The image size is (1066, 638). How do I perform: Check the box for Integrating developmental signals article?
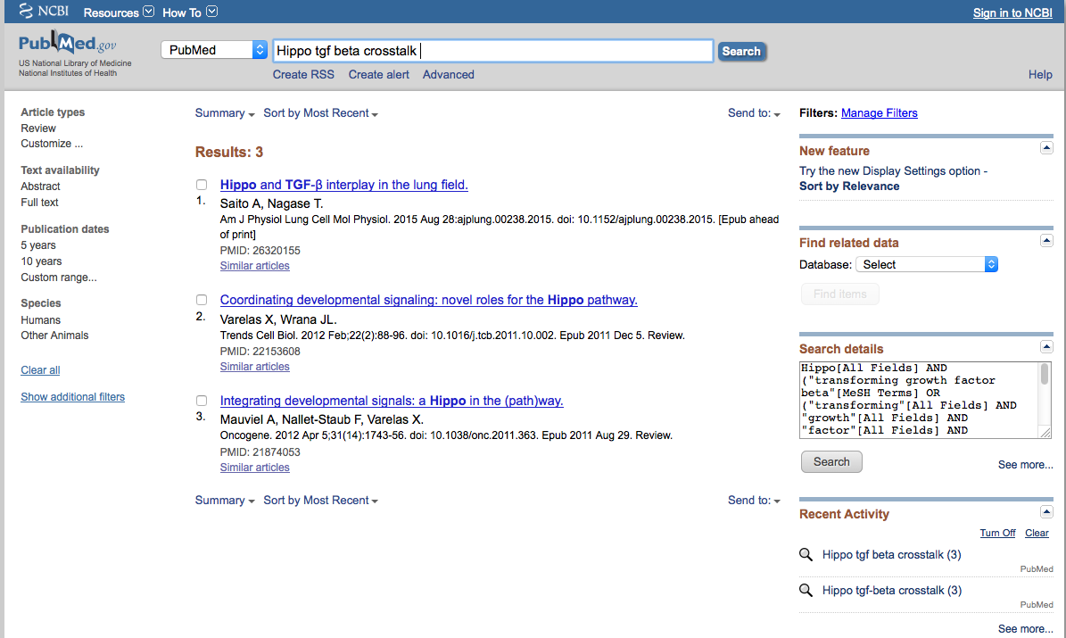coord(202,401)
